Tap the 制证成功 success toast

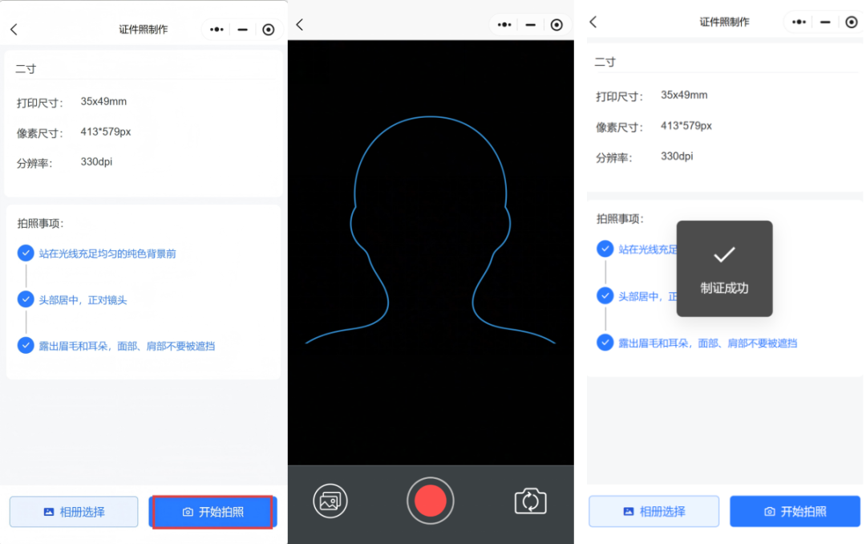click(724, 269)
